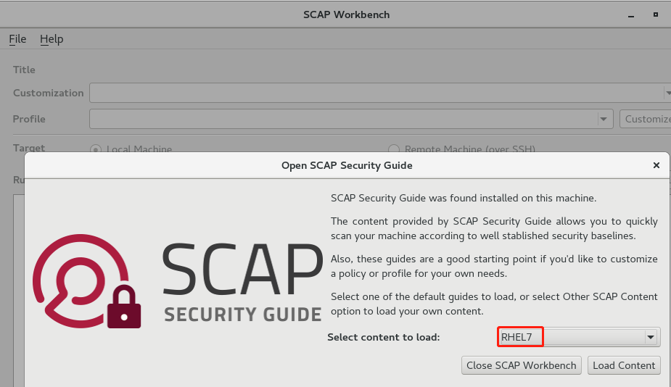
Task: Click the arrow on the Customization combo box
Action: click(667, 93)
